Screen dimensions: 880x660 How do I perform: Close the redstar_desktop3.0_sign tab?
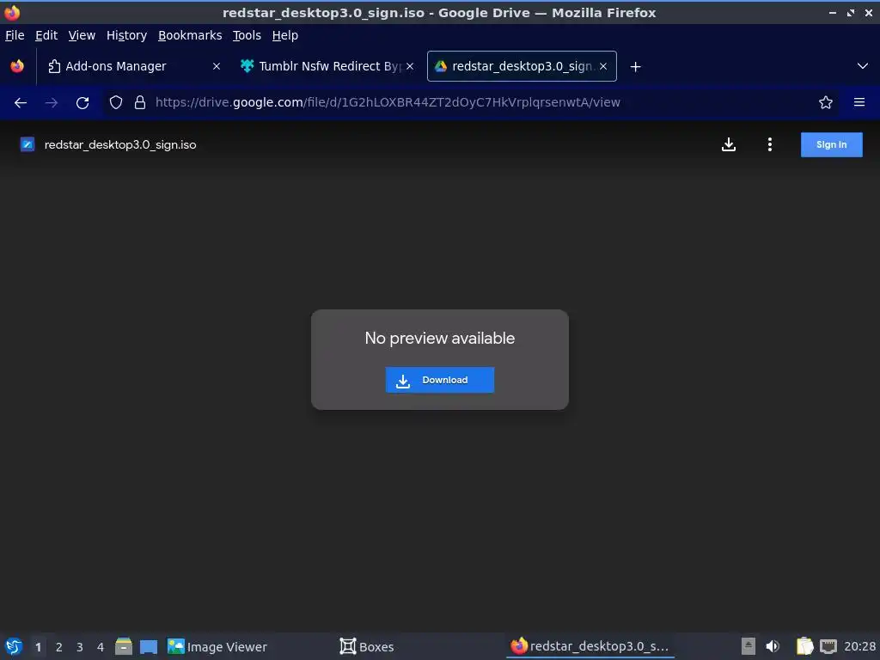pos(603,66)
